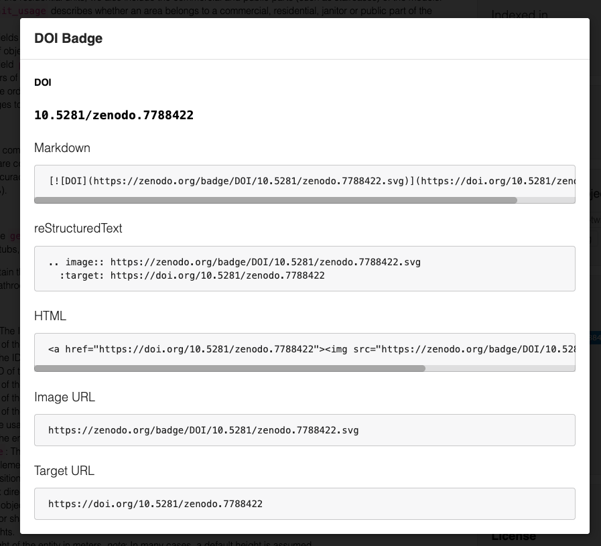Click the small DOI label under title
Screen dimensions: 601x546
(x=42, y=82)
